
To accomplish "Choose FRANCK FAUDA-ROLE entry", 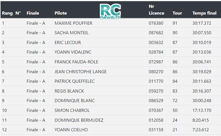I will pos(76,62).
